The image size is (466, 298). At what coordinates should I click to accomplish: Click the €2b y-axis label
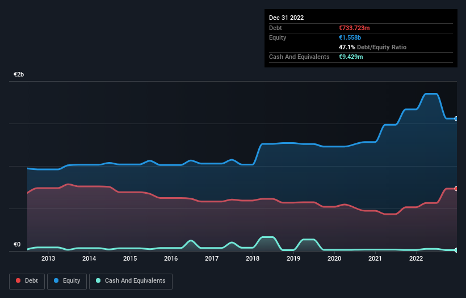[19, 74]
